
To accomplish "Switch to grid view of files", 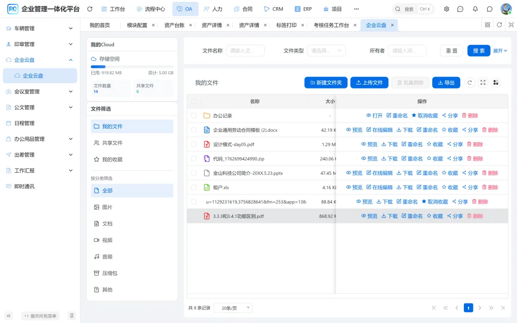I will point(495,83).
